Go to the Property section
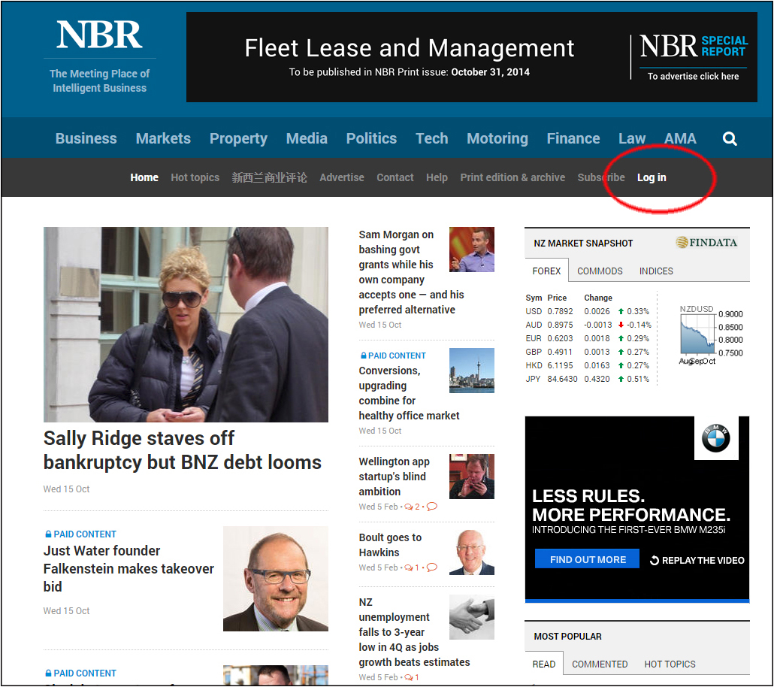This screenshot has width=774, height=687. tap(238, 139)
